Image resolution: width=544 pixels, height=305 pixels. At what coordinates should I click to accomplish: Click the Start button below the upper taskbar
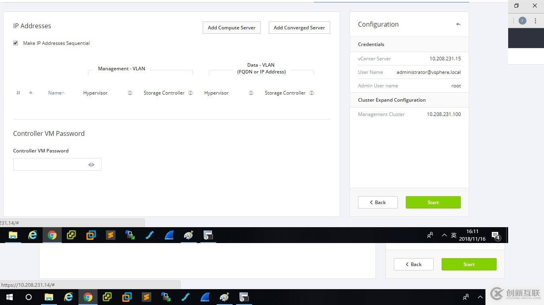[x=469, y=264]
